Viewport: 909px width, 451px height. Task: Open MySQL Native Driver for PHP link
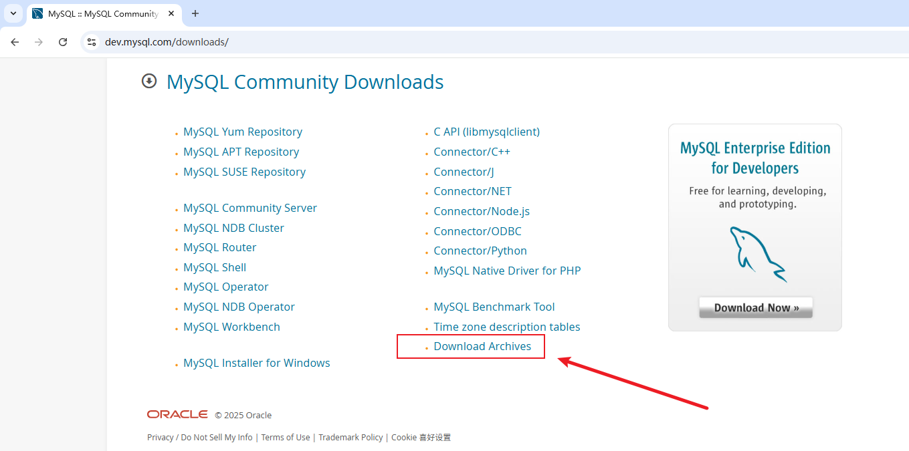point(508,271)
